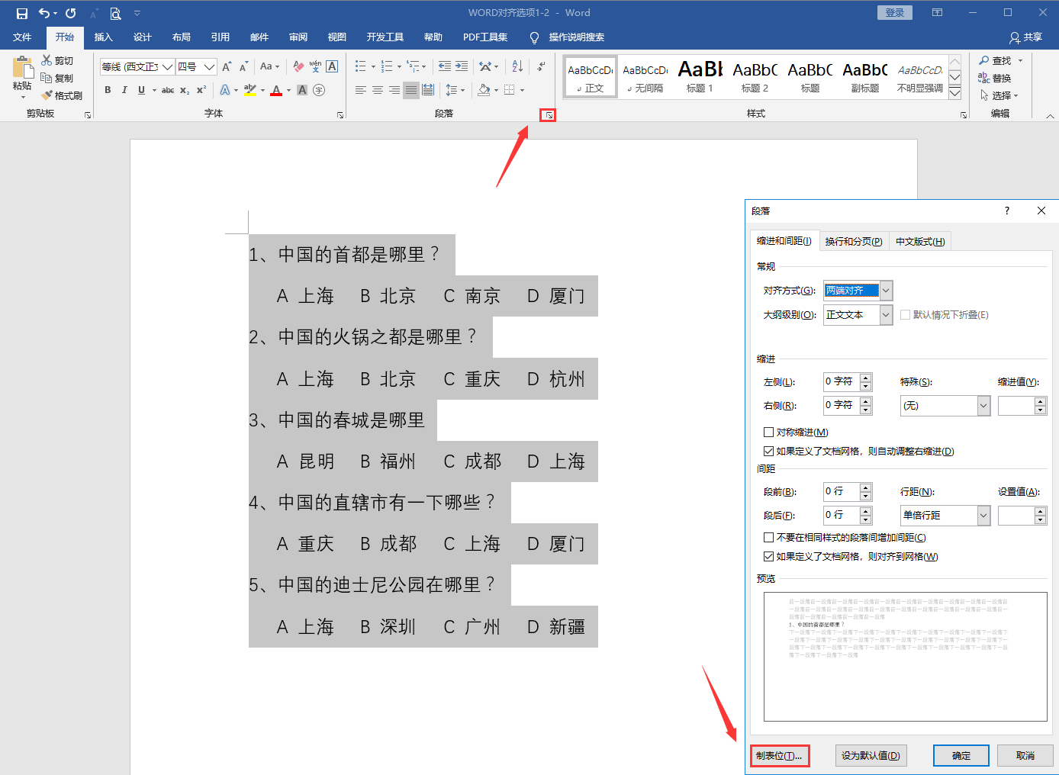Click the Undo arrow icon

coord(44,13)
